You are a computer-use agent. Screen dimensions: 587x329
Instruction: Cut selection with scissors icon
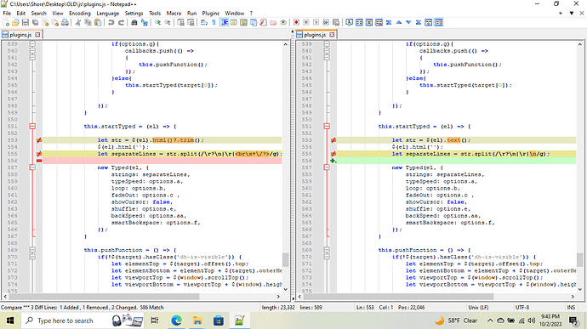tap(78, 22)
